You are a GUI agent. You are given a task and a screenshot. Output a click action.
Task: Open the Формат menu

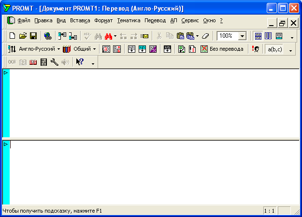tap(103, 20)
